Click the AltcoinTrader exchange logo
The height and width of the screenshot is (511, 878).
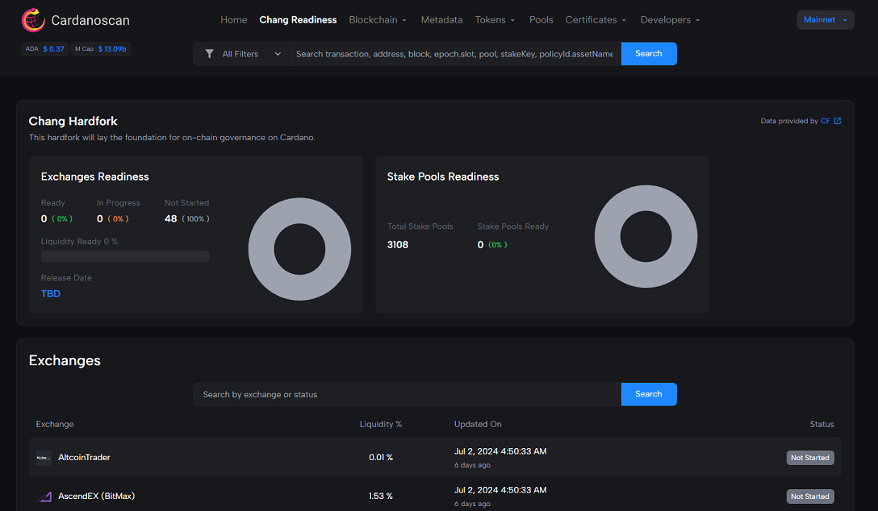tap(44, 458)
